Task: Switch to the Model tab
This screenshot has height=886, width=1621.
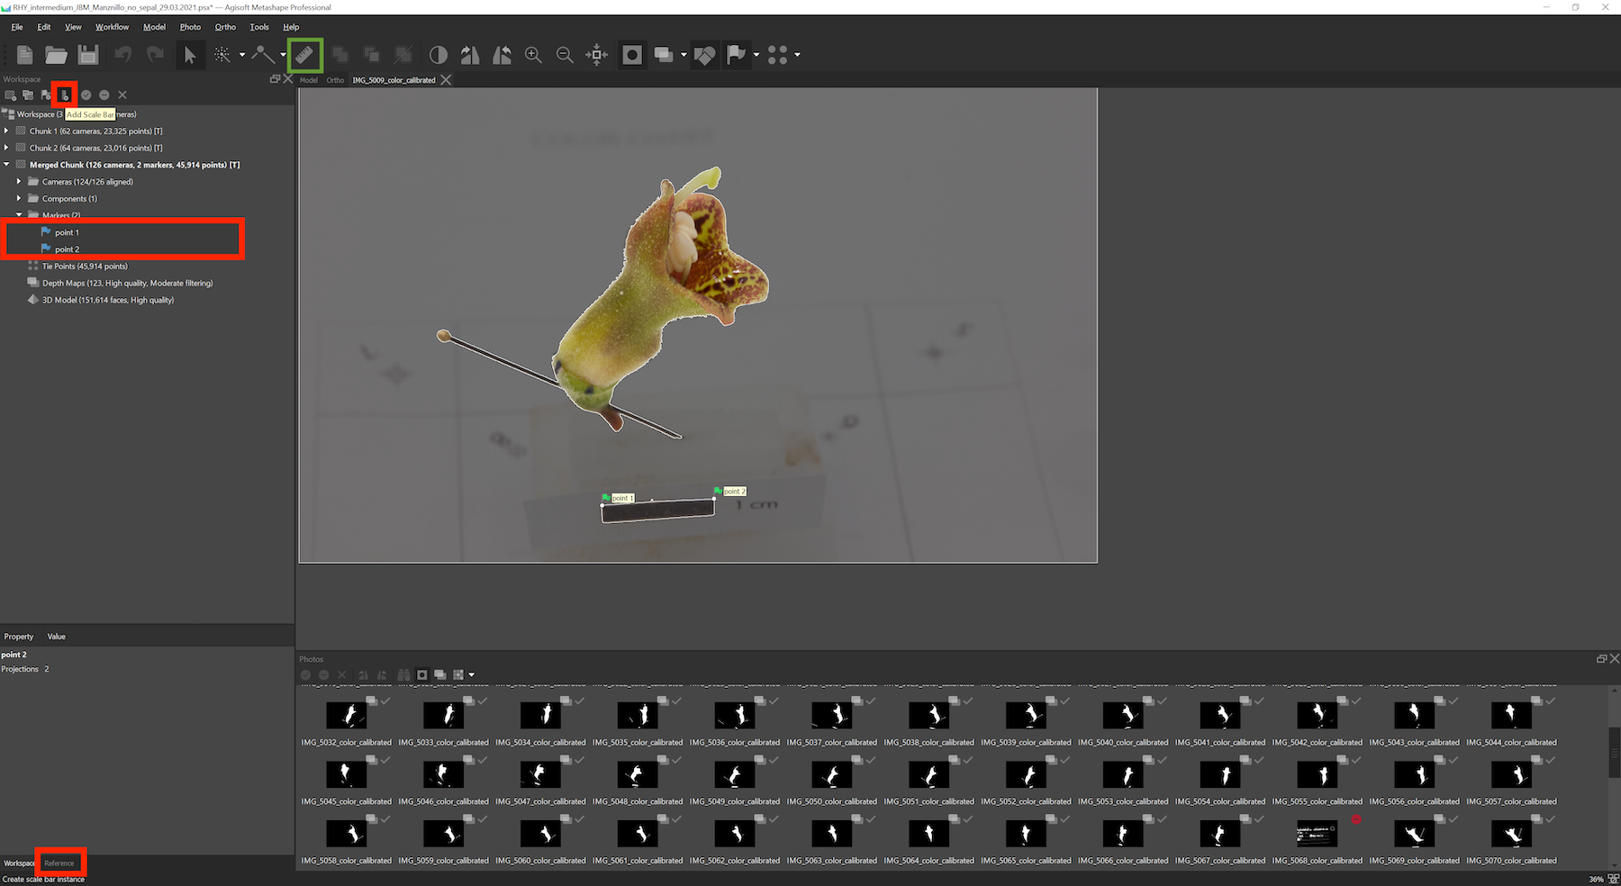Action: pos(308,79)
